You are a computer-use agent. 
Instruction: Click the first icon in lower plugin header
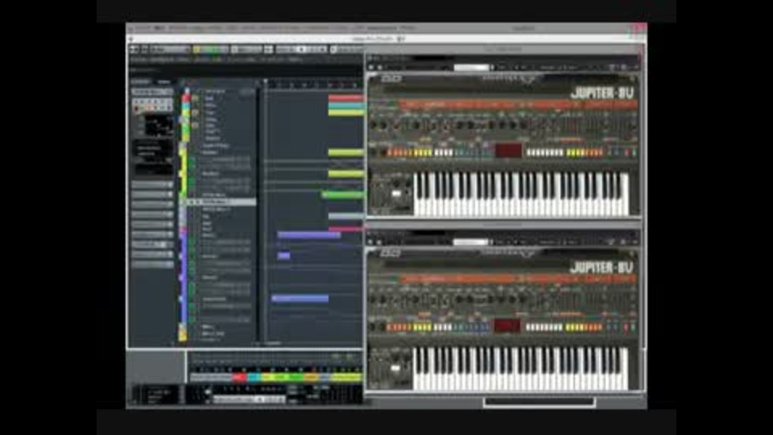(371, 242)
